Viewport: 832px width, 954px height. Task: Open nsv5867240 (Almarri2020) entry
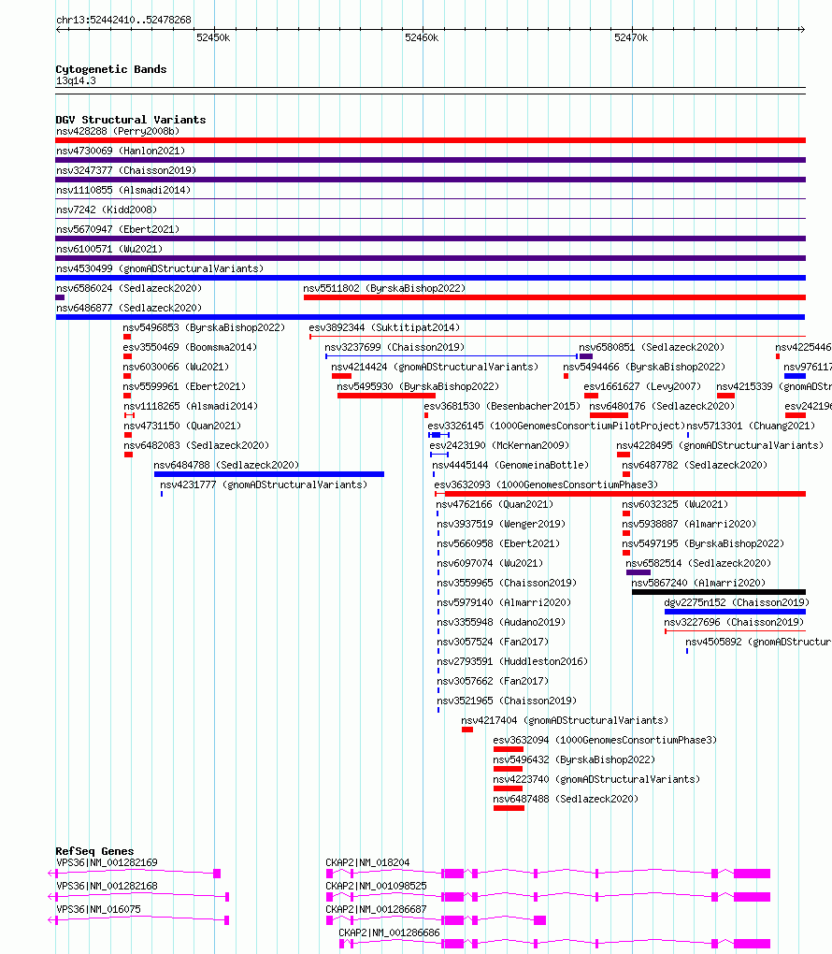coord(699,583)
